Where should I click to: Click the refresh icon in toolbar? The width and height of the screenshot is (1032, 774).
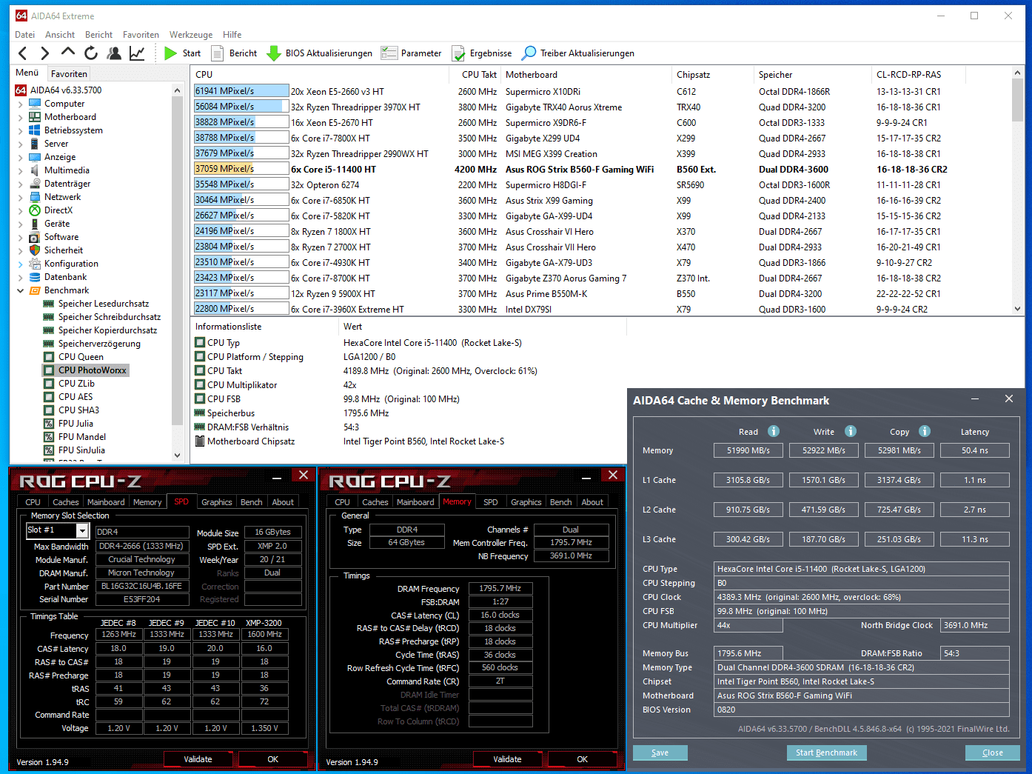pyautogui.click(x=91, y=53)
